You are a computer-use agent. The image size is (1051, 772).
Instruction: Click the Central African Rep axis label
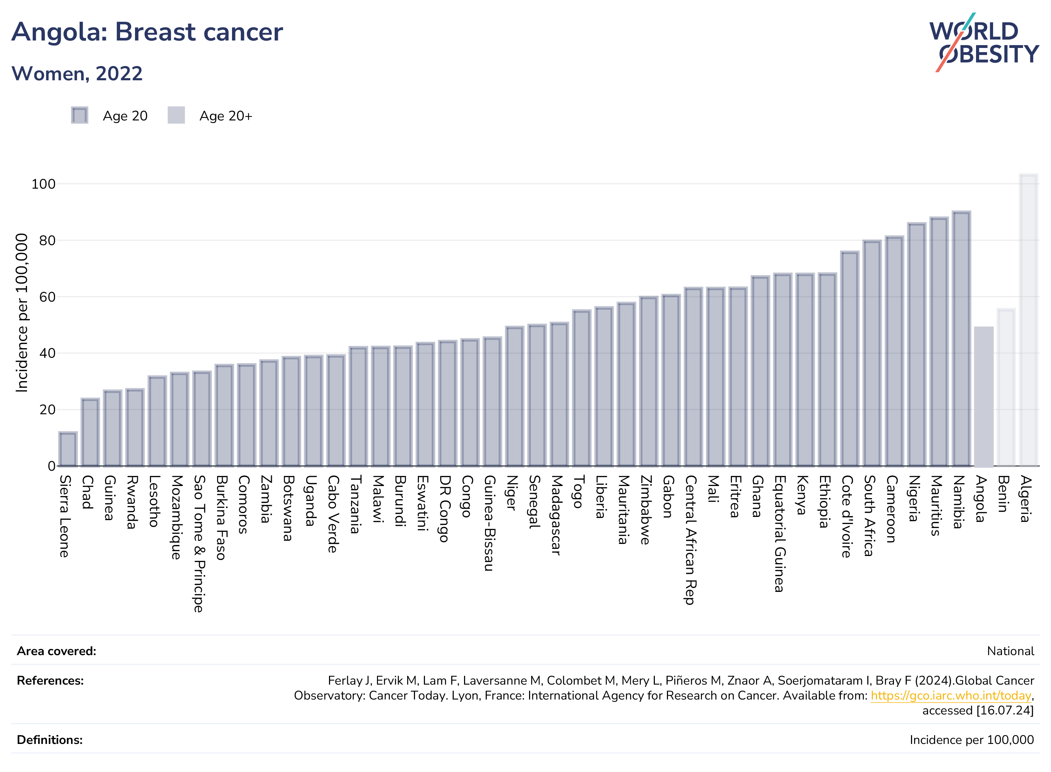691,540
